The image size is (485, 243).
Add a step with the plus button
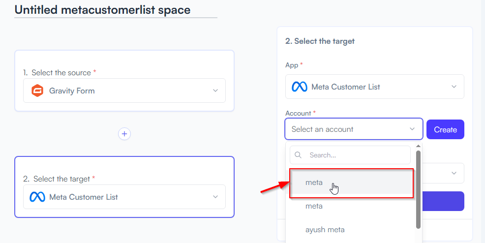tap(124, 134)
